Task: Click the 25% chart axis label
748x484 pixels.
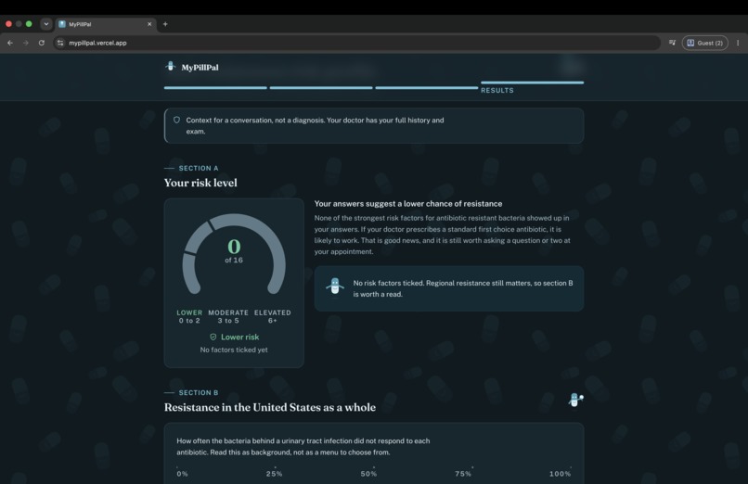Action: click(x=275, y=474)
